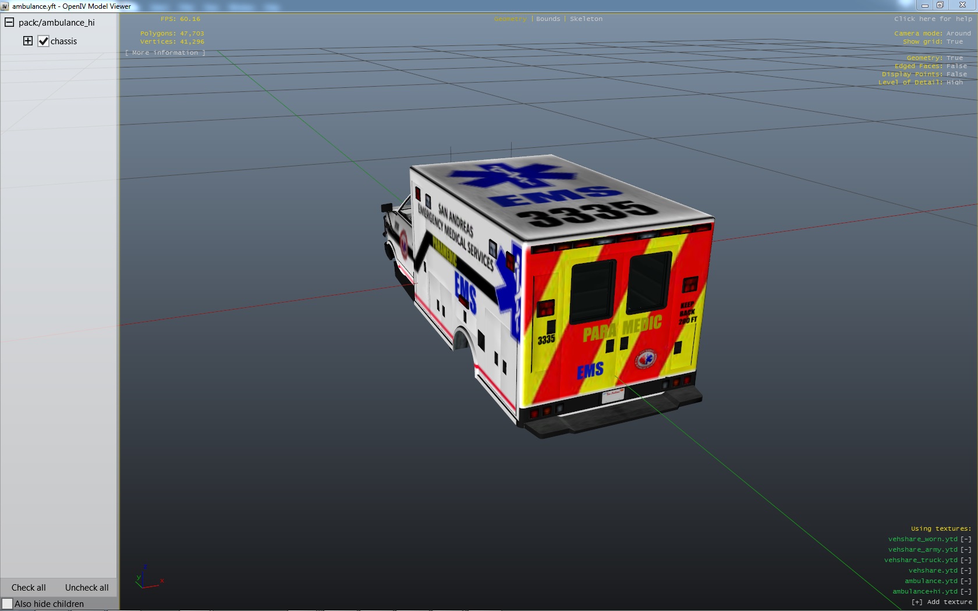Toggle Edged Faces value False
Screen dimensions: 978x611
point(956,66)
